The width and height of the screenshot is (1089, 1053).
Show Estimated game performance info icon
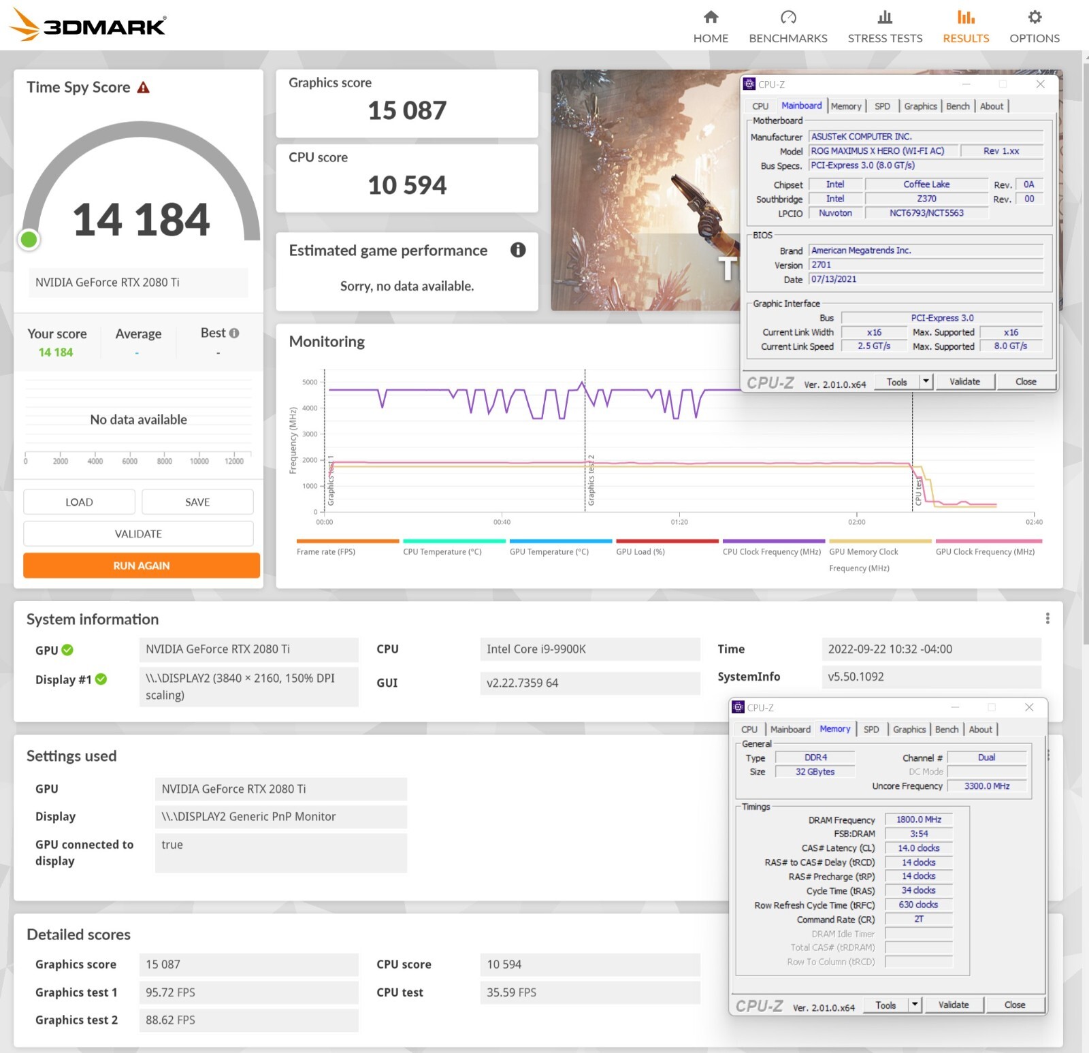pos(518,250)
